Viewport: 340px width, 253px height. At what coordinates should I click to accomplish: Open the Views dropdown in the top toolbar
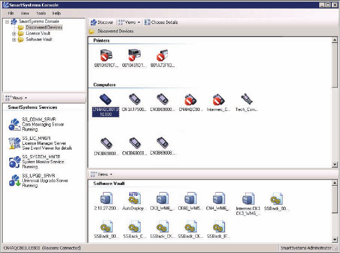click(130, 22)
